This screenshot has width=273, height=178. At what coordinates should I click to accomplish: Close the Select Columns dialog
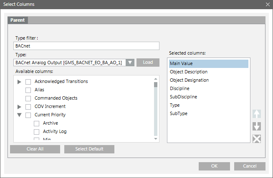click(268, 4)
